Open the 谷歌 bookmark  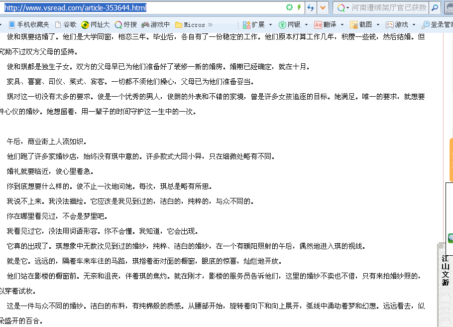pyautogui.click(x=66, y=25)
